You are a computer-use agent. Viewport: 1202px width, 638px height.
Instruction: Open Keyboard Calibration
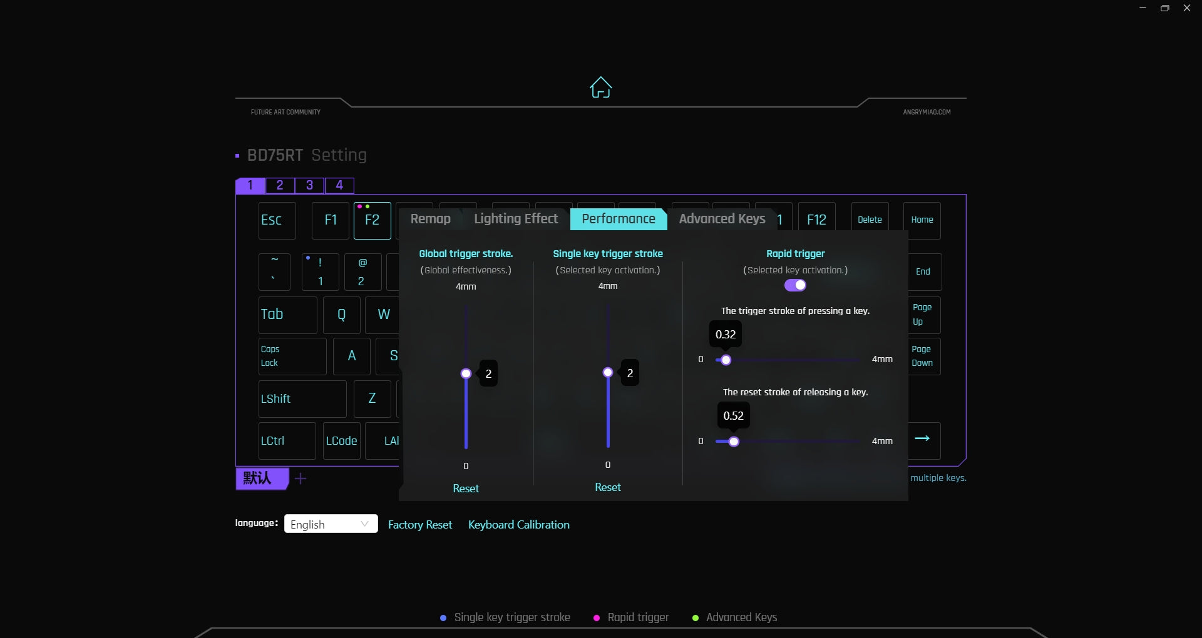pyautogui.click(x=518, y=525)
